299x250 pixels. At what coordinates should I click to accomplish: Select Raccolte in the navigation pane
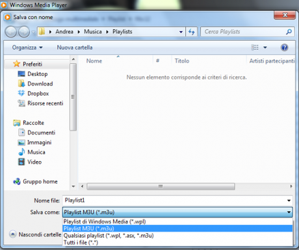33,123
